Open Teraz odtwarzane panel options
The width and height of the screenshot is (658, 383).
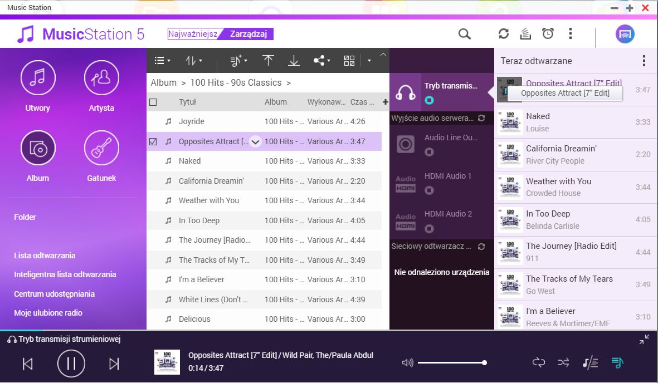[x=644, y=61]
